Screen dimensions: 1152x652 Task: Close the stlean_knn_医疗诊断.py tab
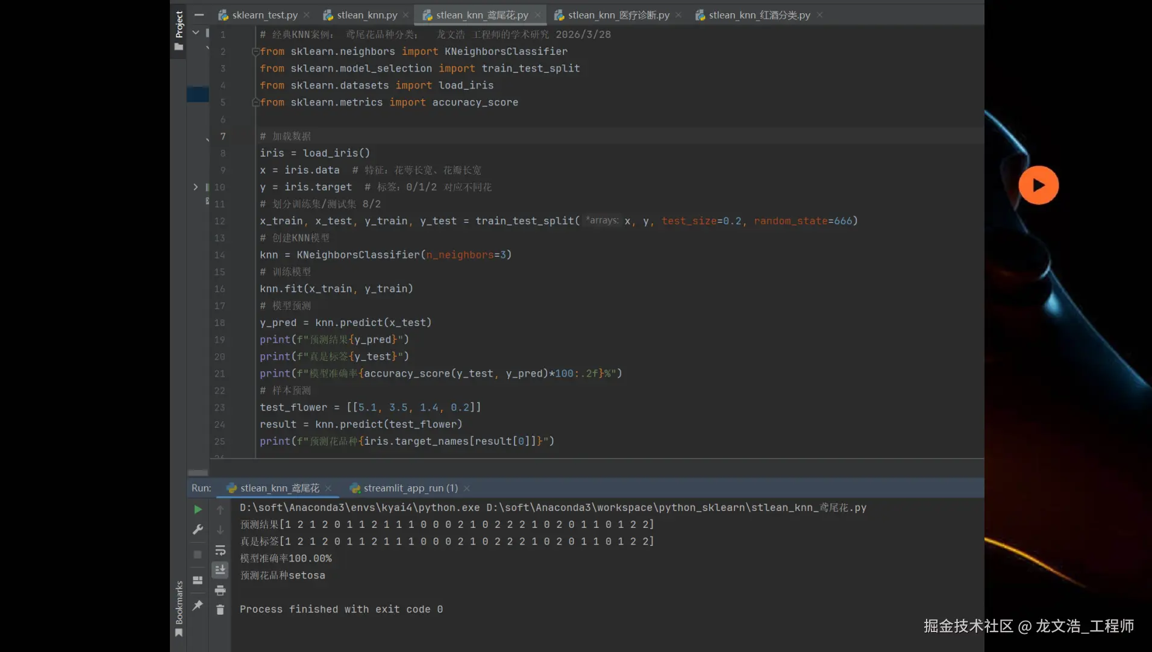pyautogui.click(x=678, y=15)
